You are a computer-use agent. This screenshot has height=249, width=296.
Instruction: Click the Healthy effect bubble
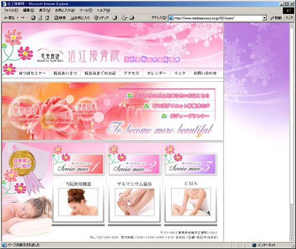tap(86, 110)
